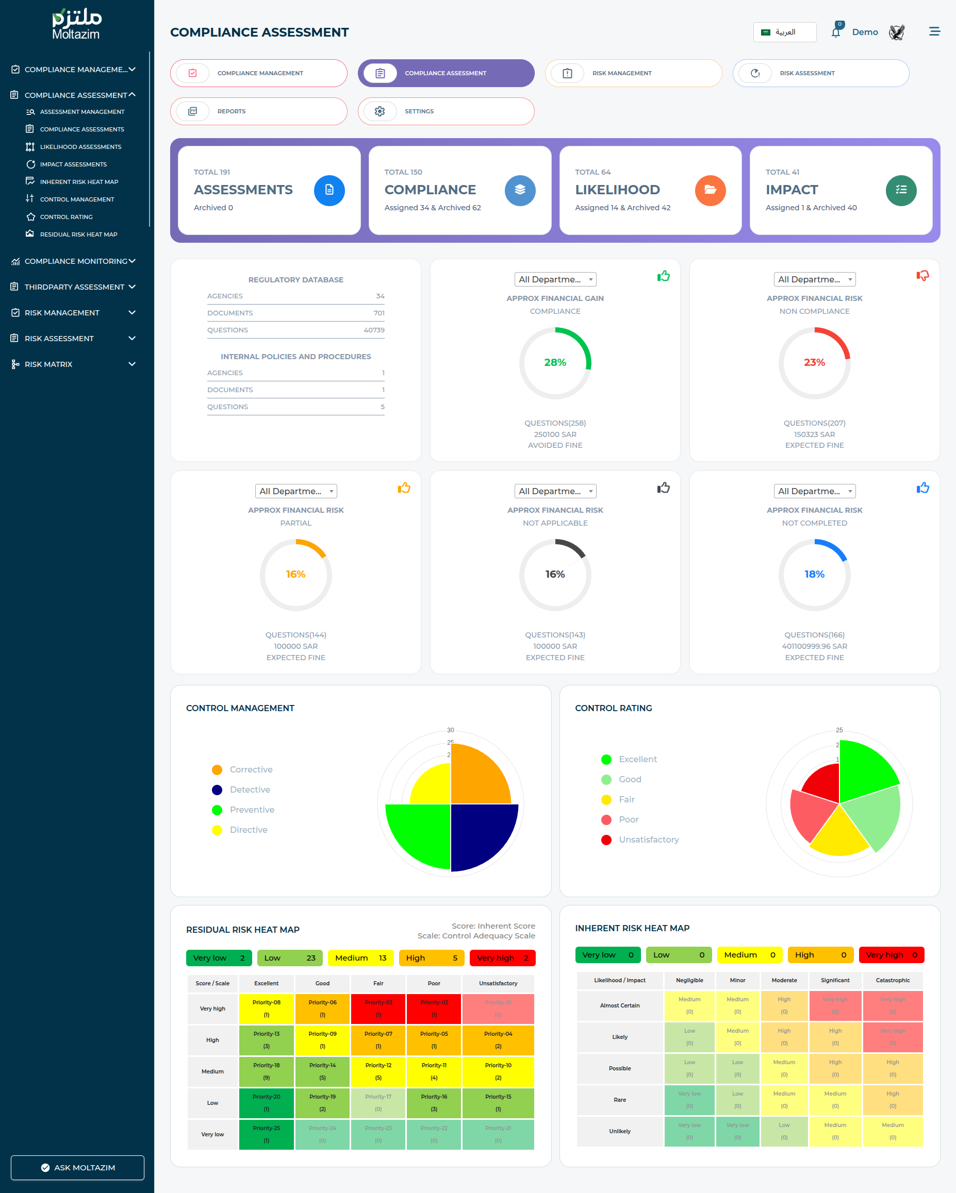
Task: Click the Compliance layers stack icon
Action: tap(519, 190)
